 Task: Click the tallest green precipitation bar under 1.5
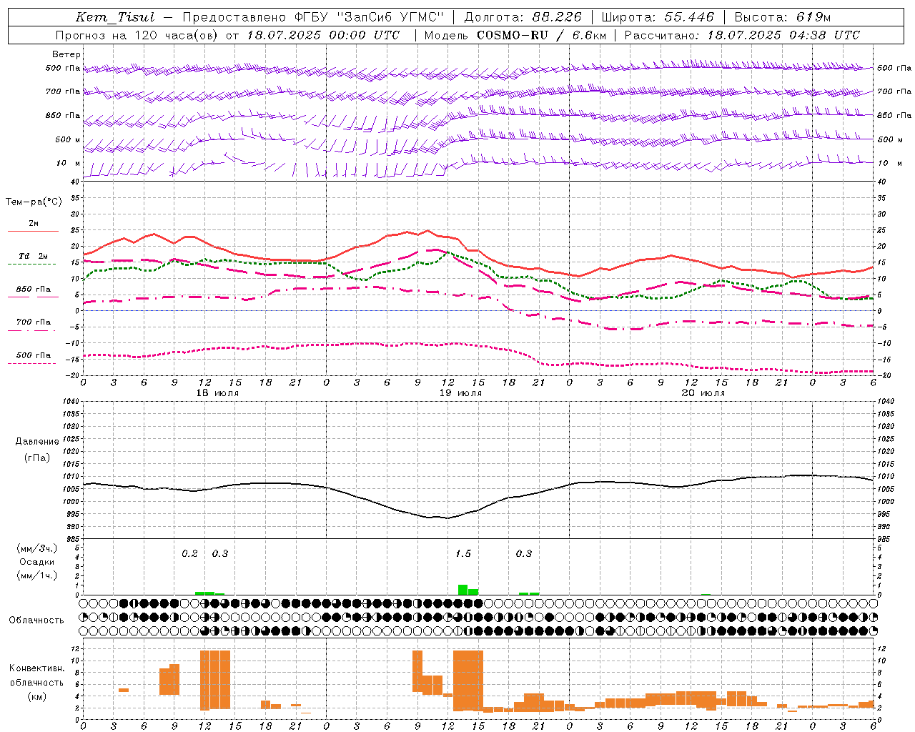click(463, 590)
